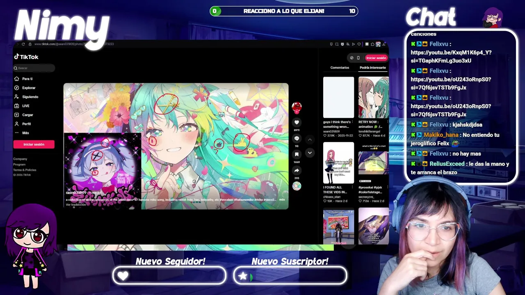The image size is (525, 295).
Task: Click the secrexyzvs_ username
Action: pyautogui.click(x=366, y=197)
